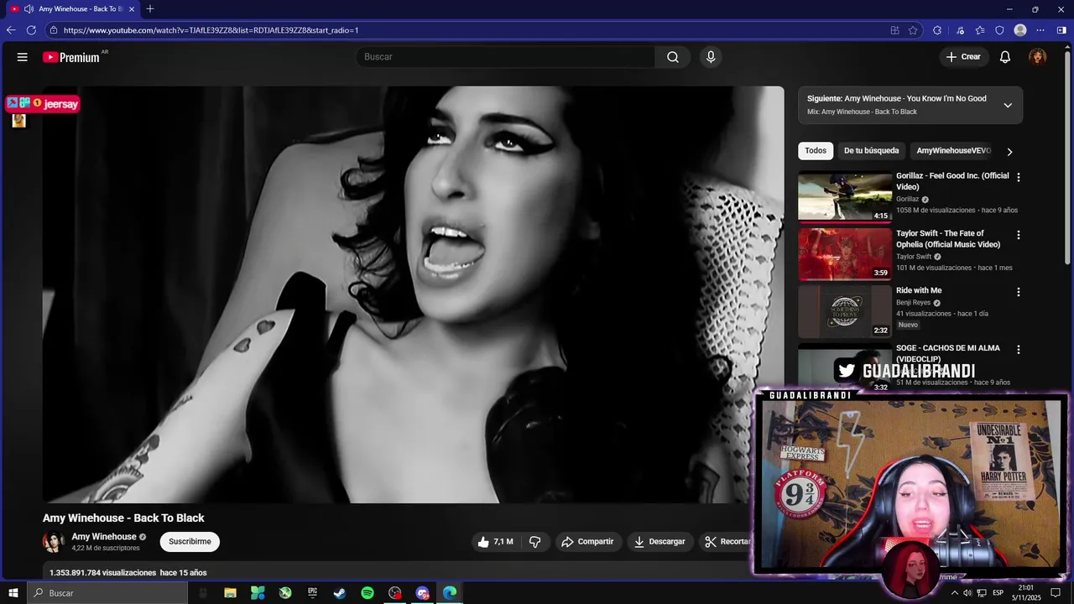Open options menu for Ride with Me
Screen dimensions: 1074x604
1019,292
